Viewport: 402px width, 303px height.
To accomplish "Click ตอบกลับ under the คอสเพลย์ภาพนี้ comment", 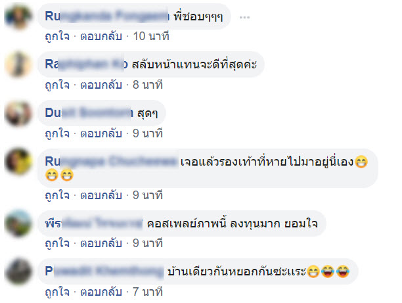I will tap(101, 243).
